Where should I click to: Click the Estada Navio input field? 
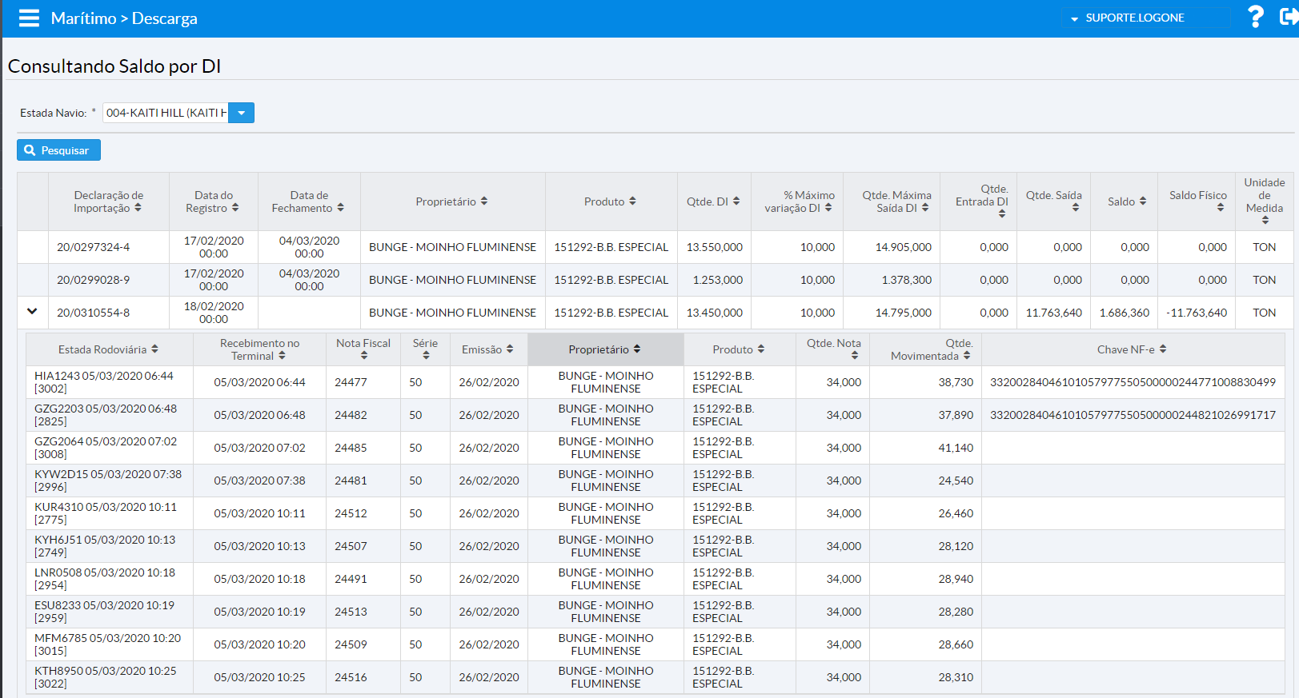(166, 113)
